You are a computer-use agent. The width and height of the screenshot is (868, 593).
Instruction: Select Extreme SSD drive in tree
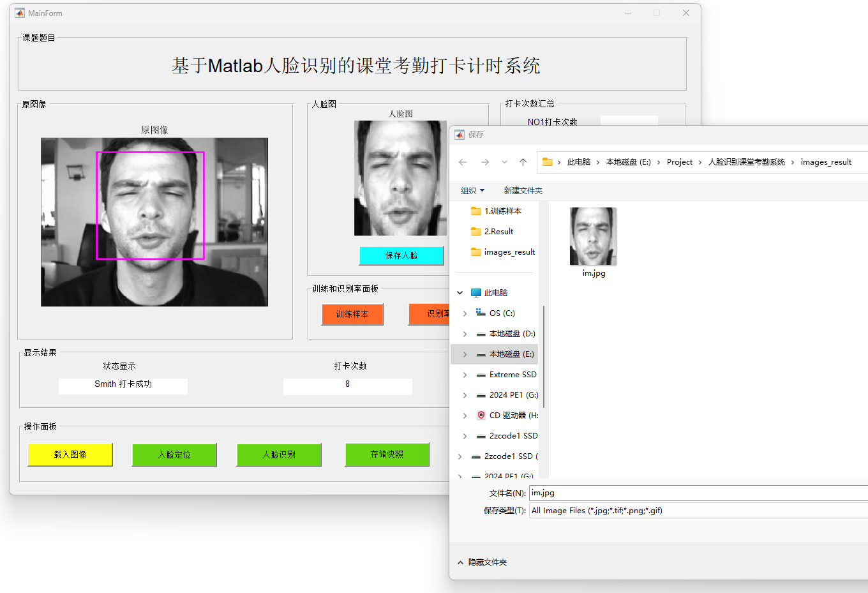(513, 375)
